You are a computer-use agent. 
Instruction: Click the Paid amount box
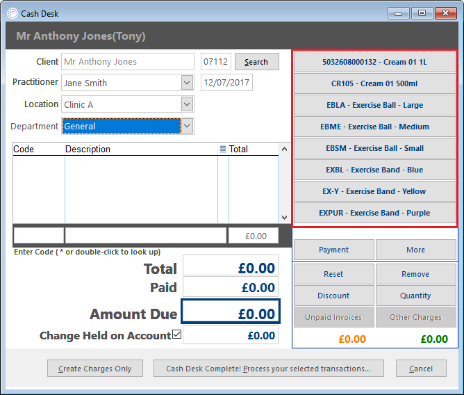coord(231,287)
